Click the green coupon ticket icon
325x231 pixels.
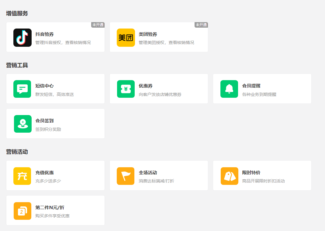[126, 89]
